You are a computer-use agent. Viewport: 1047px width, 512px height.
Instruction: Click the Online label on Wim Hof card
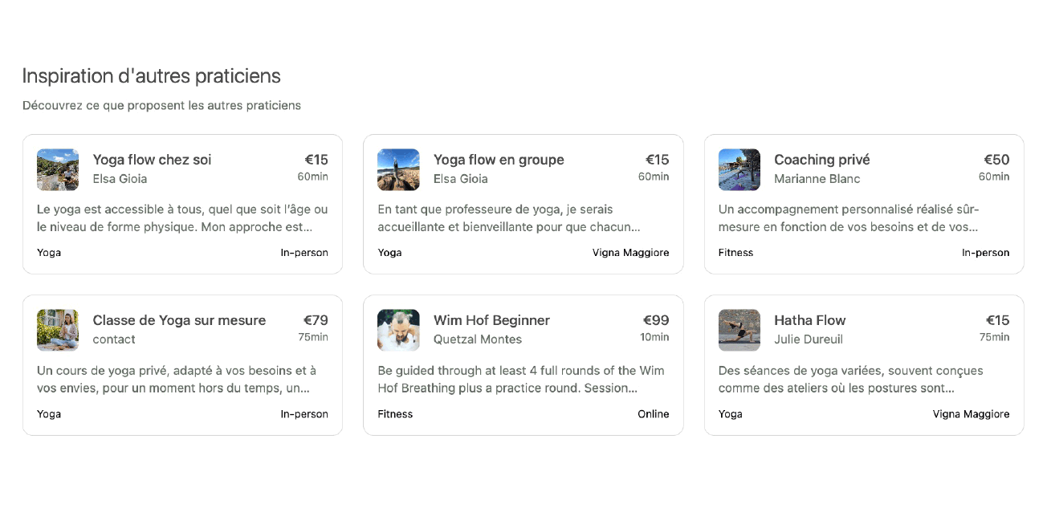point(653,414)
